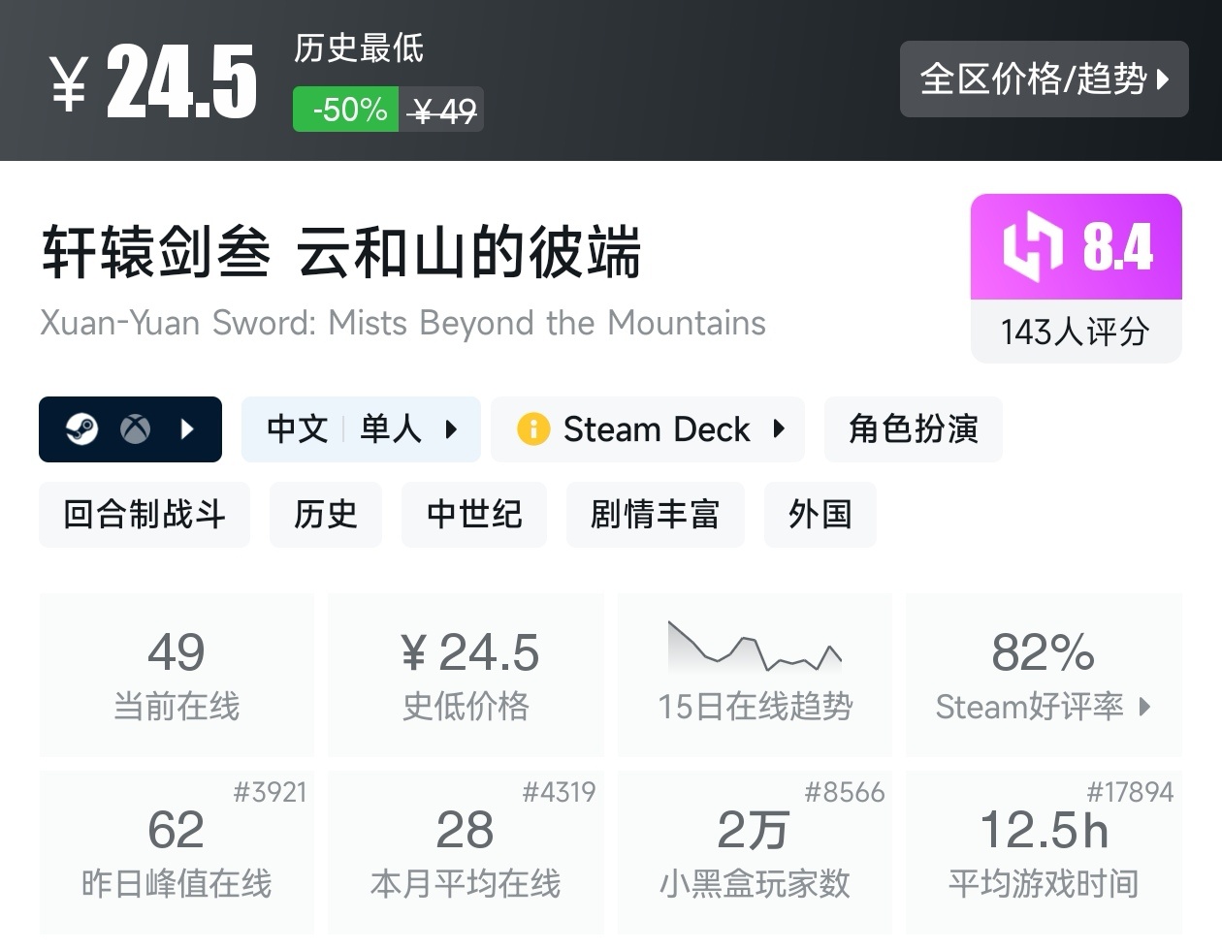Screen dimensions: 1222x950
Task: Expand the 中文 单人 language details arrow
Action: point(451,428)
